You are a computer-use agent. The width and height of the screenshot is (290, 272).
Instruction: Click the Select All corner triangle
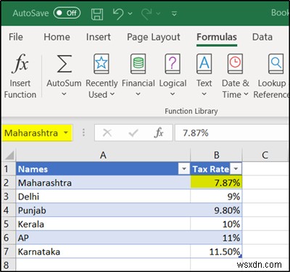click(x=9, y=155)
